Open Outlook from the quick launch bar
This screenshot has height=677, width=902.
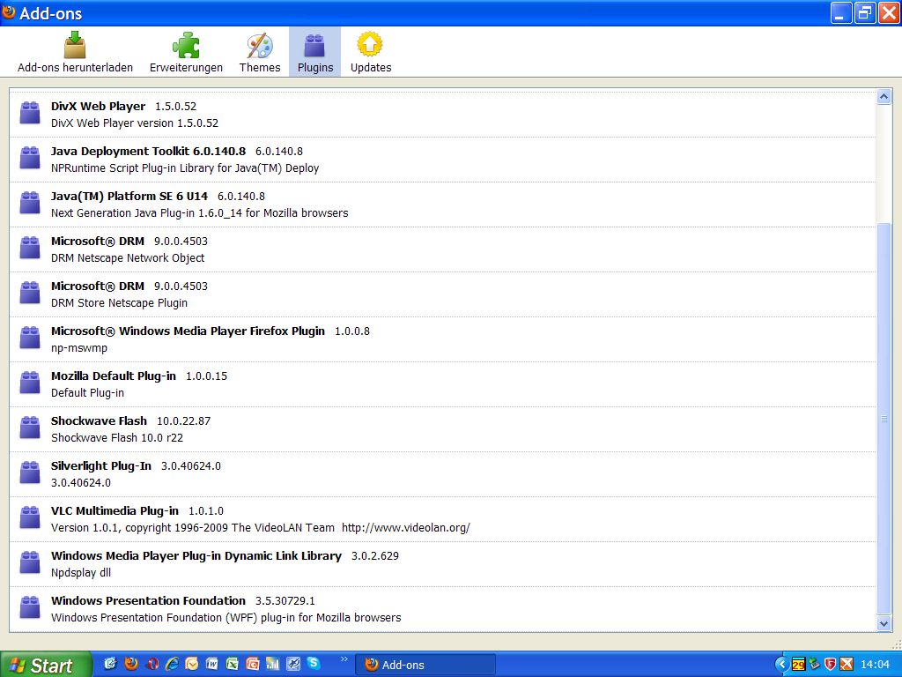click(191, 664)
